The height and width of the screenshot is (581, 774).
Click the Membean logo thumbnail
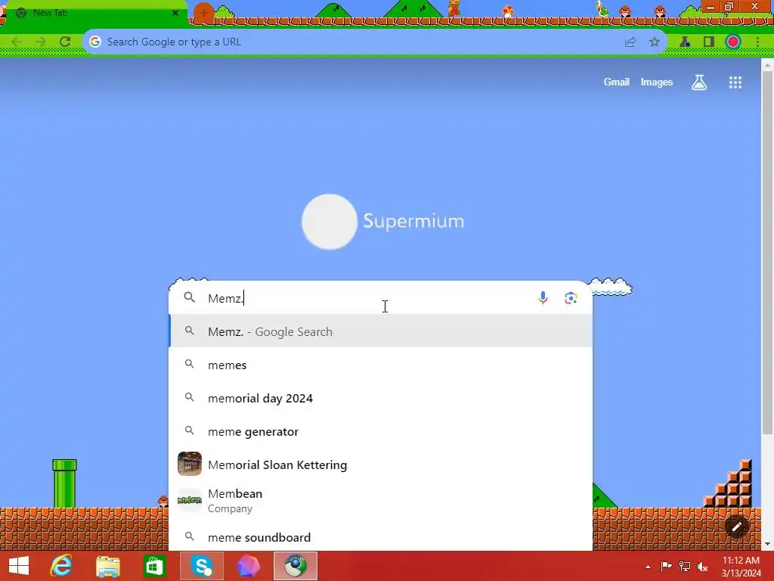point(190,501)
